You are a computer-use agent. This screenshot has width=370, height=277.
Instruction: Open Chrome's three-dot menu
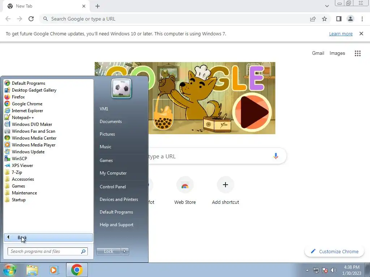tap(362, 19)
